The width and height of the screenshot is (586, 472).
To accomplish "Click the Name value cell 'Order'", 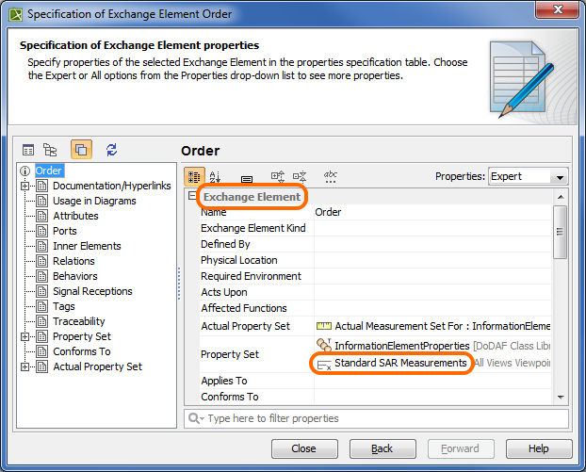I will coord(432,212).
